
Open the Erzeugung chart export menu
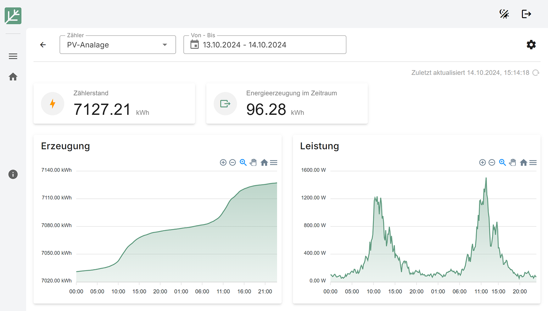click(x=274, y=163)
